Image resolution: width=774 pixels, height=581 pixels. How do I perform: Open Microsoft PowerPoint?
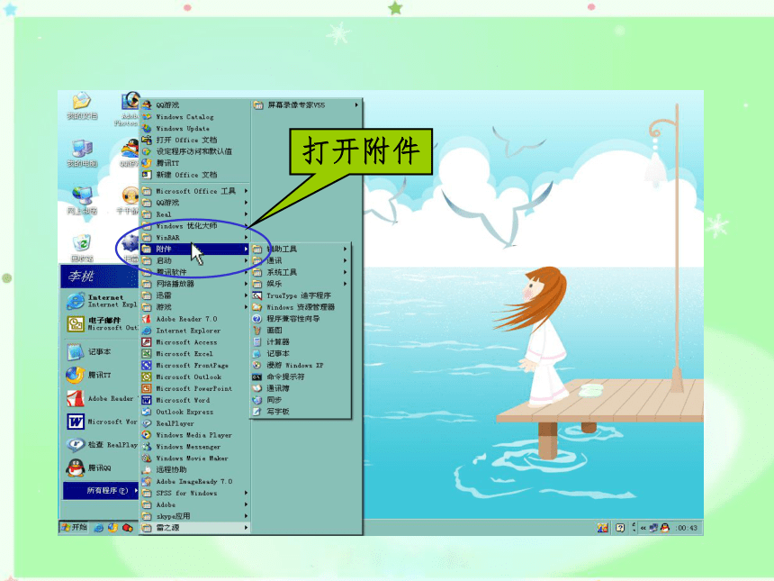tap(195, 389)
